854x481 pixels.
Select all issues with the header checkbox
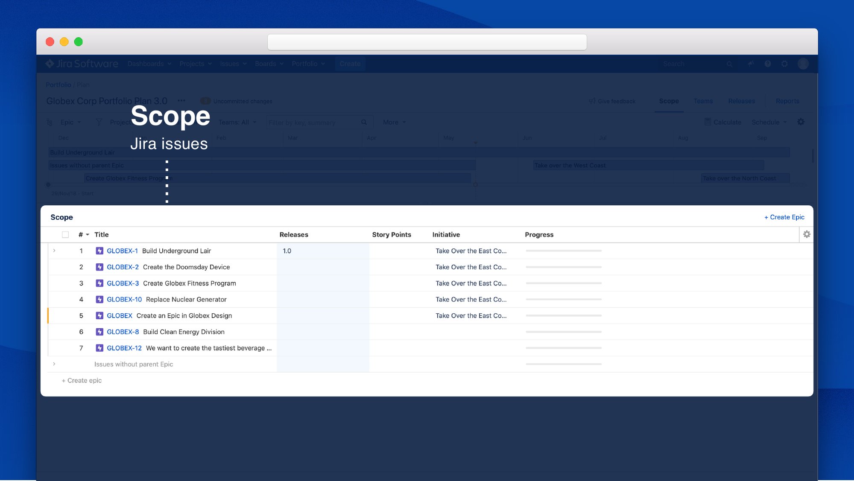65,235
